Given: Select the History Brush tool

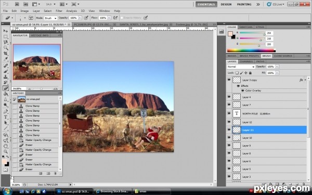Looking at the screenshot, I should click(6, 82).
